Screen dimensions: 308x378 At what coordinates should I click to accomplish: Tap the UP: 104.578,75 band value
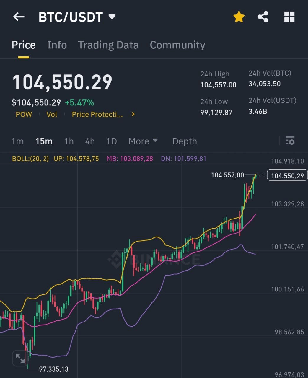pyautogui.click(x=76, y=159)
